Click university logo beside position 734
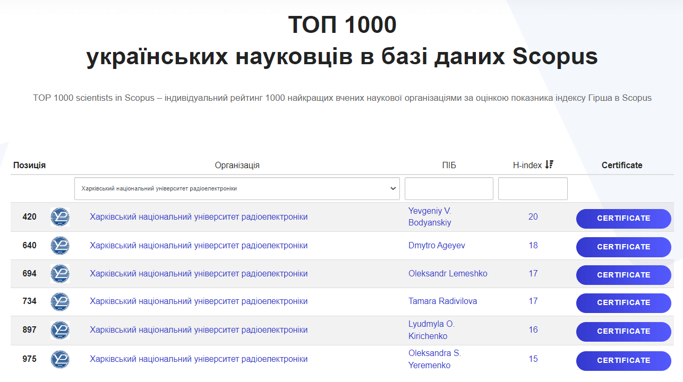 59,301
